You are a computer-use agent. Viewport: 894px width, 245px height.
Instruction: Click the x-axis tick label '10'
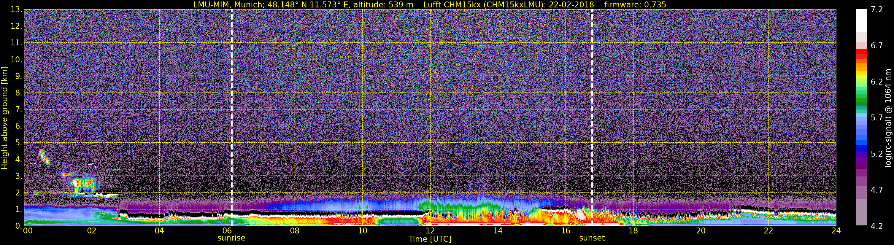pos(362,231)
